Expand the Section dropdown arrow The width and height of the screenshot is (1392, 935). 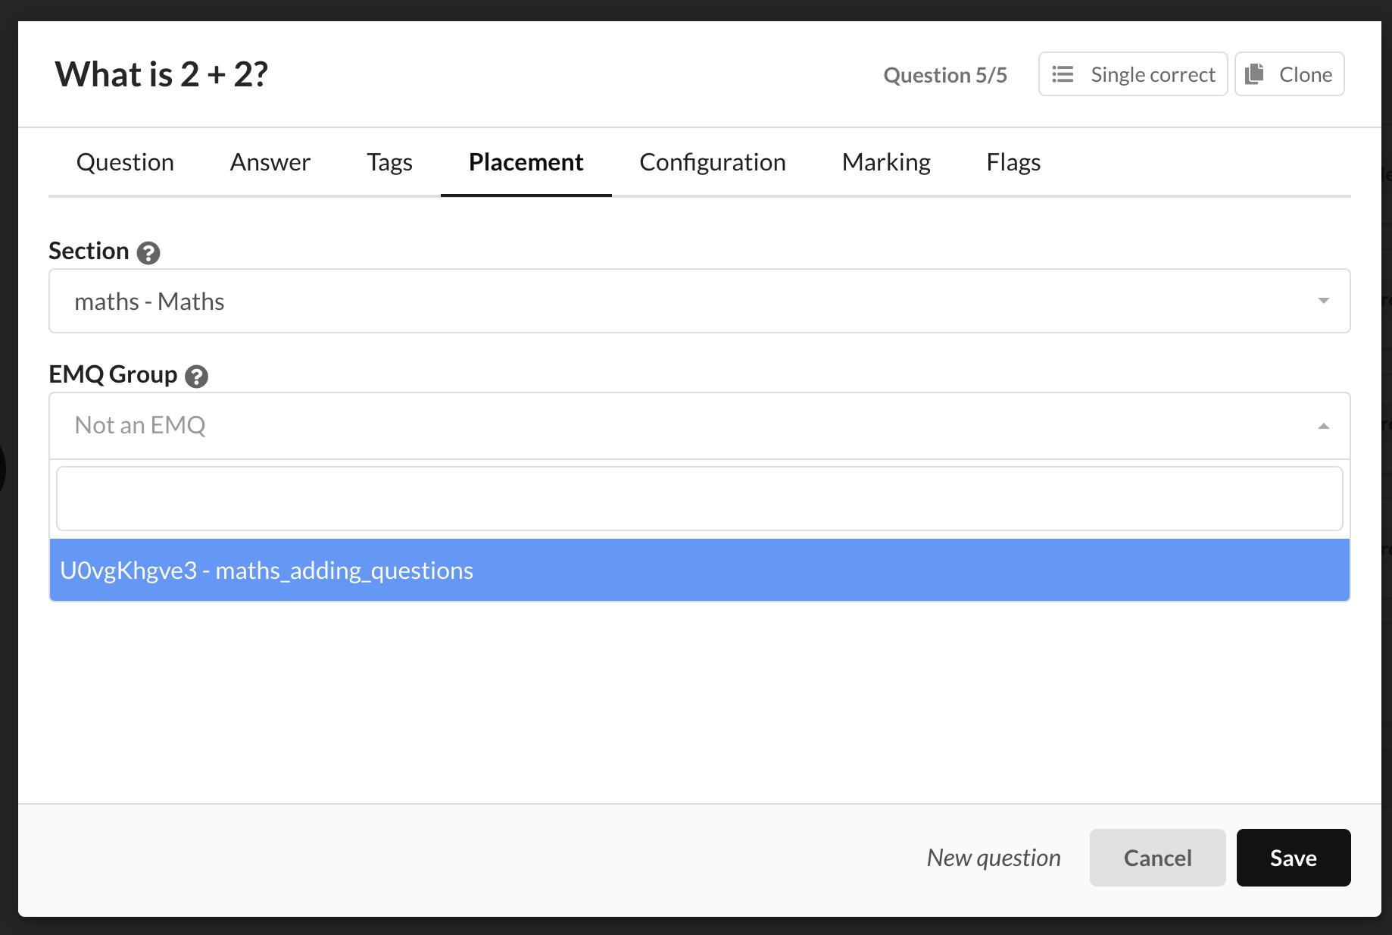click(x=1323, y=301)
